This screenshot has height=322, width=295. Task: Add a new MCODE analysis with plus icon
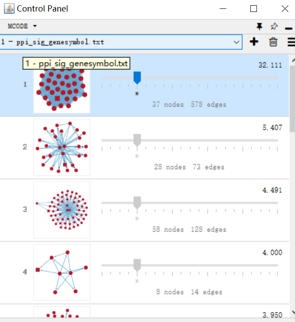254,42
